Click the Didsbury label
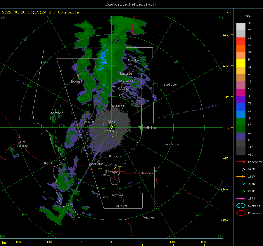Image resolution: width=263 pixels, height=246 pixels. pyautogui.click(x=110, y=131)
